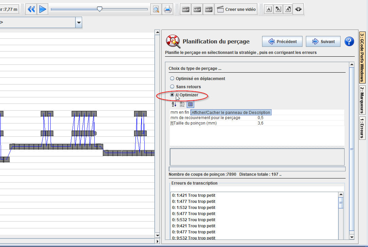Click the 'Suivant' button
Screen dimensions: 368x247
point(323,41)
